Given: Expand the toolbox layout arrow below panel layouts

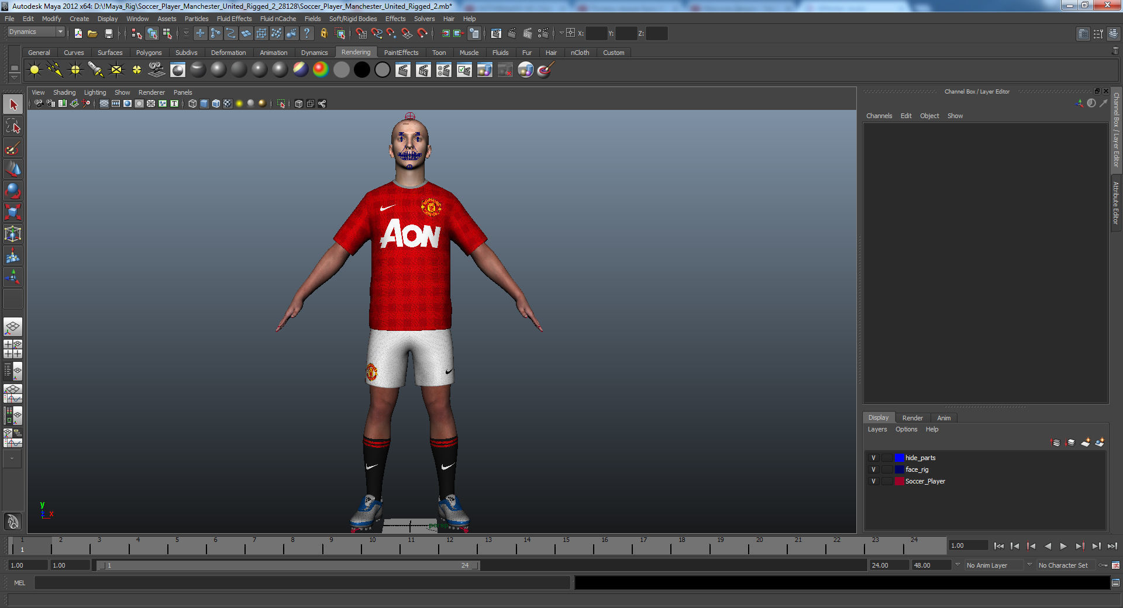Looking at the screenshot, I should pos(12,459).
